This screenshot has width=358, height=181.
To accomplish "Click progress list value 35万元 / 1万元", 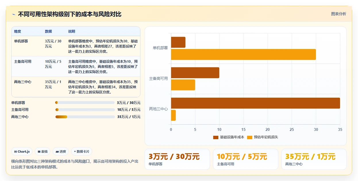I will pos(129,117).
